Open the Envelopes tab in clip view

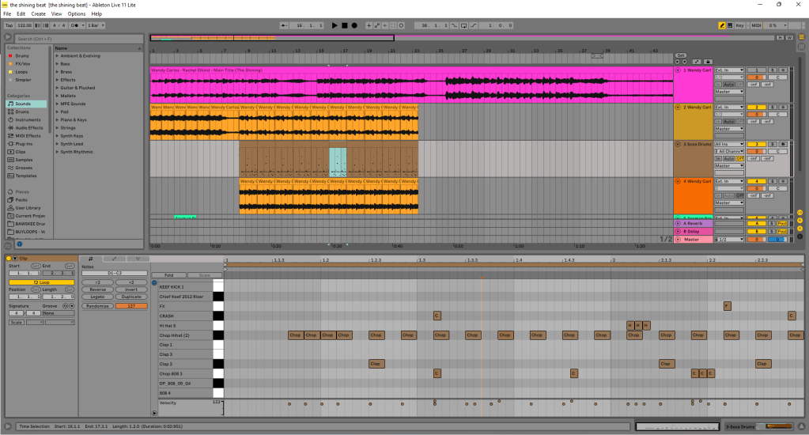(114, 259)
